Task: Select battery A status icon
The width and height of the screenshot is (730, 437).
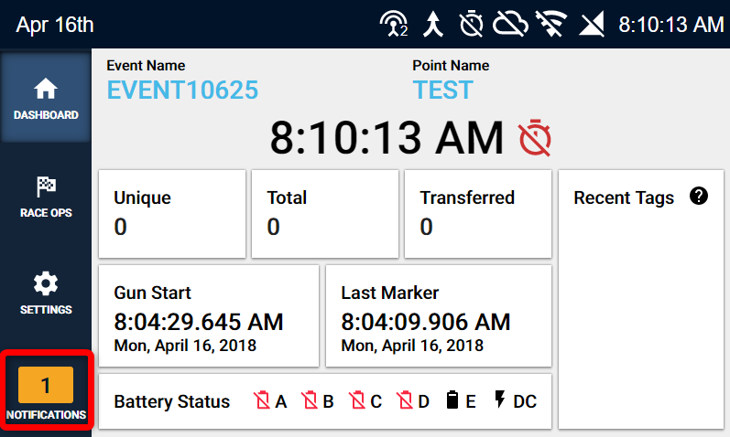Action: (x=262, y=400)
